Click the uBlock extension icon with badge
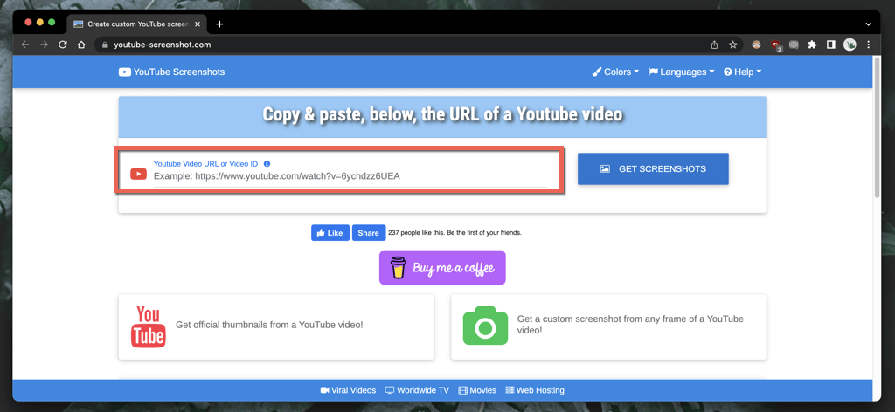The width and height of the screenshot is (895, 412). [x=776, y=45]
